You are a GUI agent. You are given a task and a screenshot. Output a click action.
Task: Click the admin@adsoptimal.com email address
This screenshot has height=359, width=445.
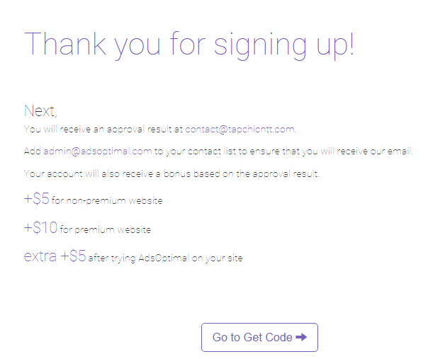click(x=98, y=151)
